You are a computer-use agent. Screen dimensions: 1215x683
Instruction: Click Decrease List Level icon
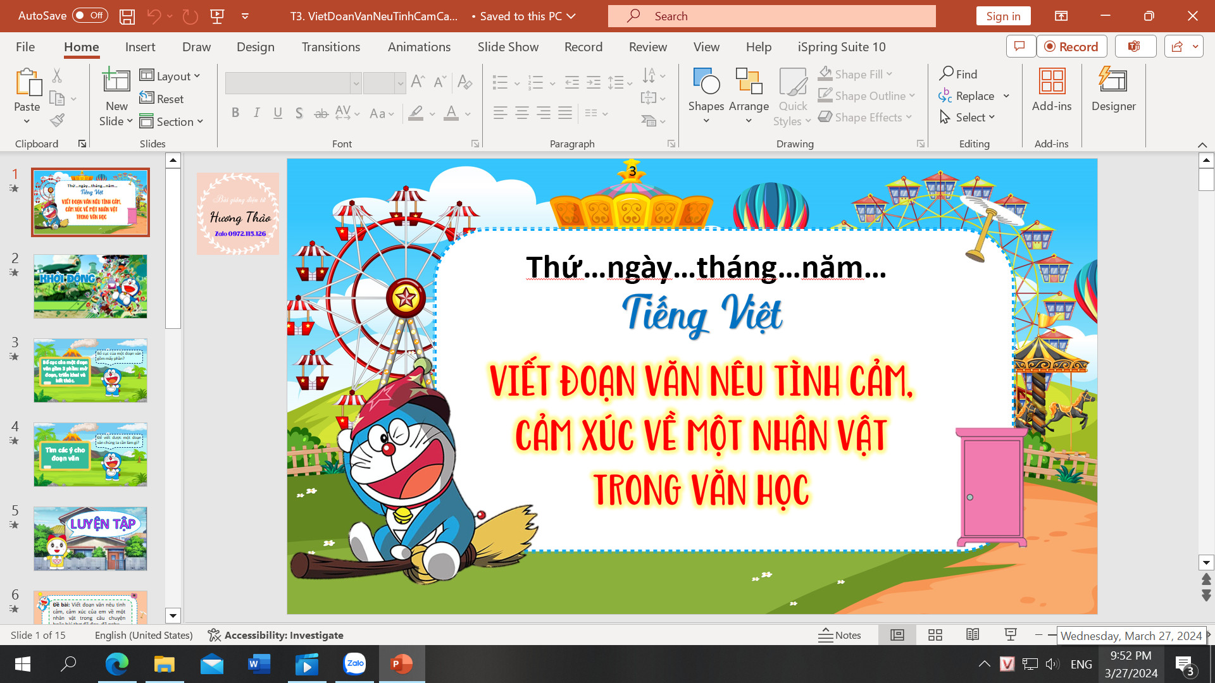572,82
